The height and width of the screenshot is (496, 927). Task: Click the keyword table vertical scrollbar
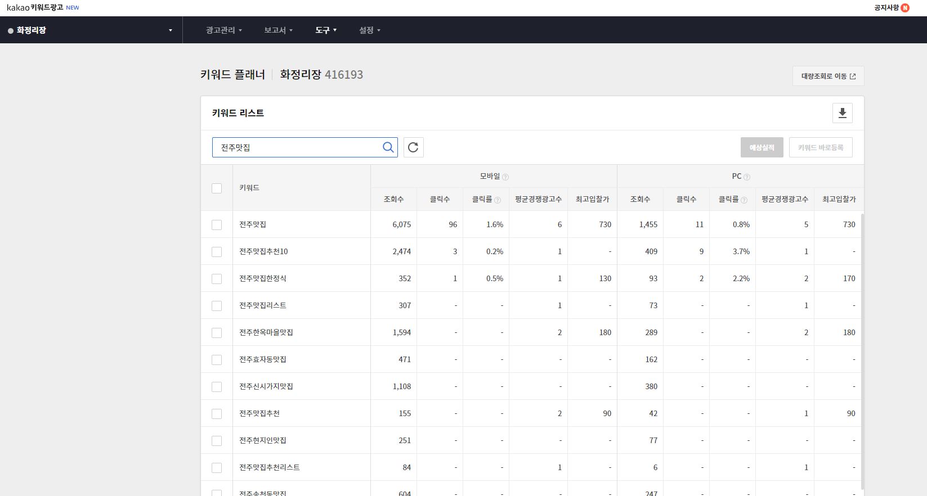[x=862, y=349]
